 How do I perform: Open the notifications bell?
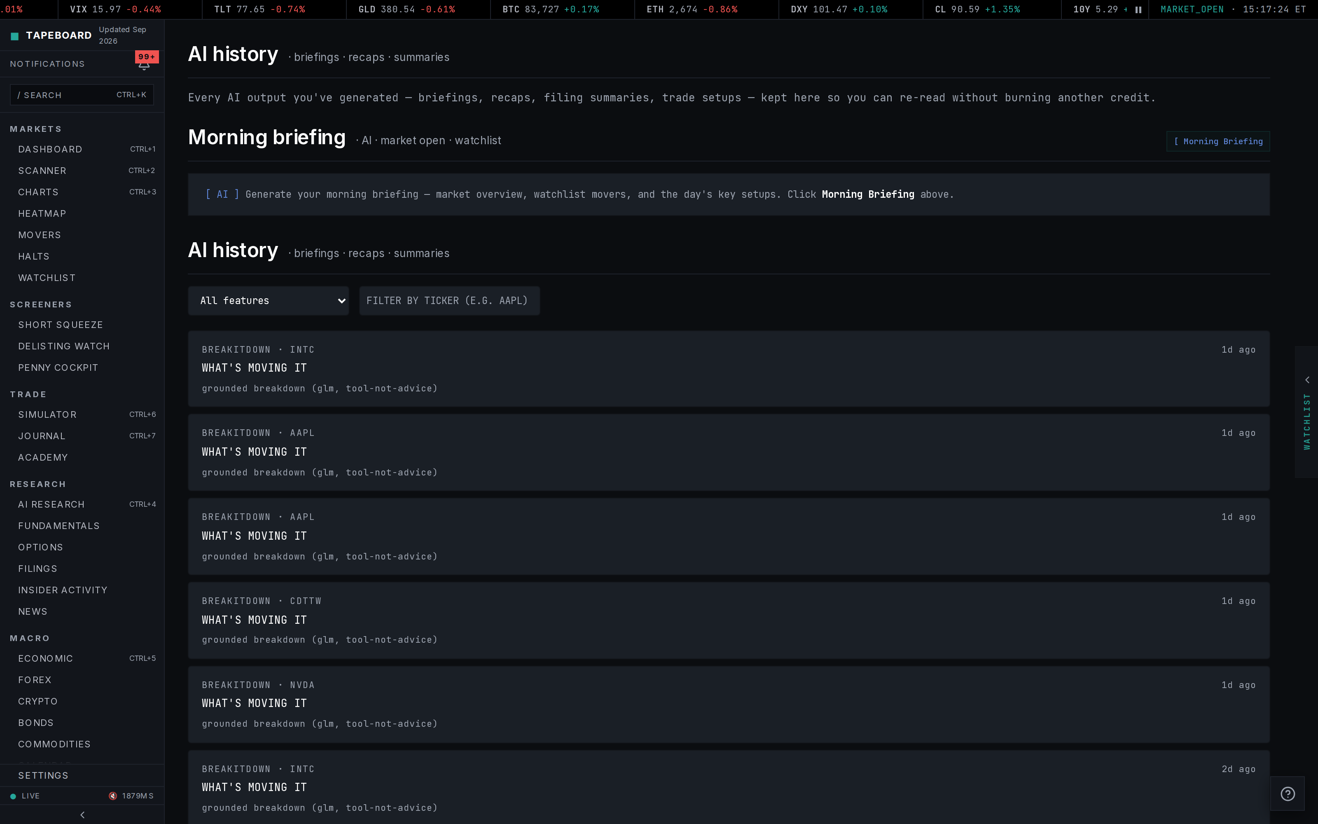tap(144, 66)
